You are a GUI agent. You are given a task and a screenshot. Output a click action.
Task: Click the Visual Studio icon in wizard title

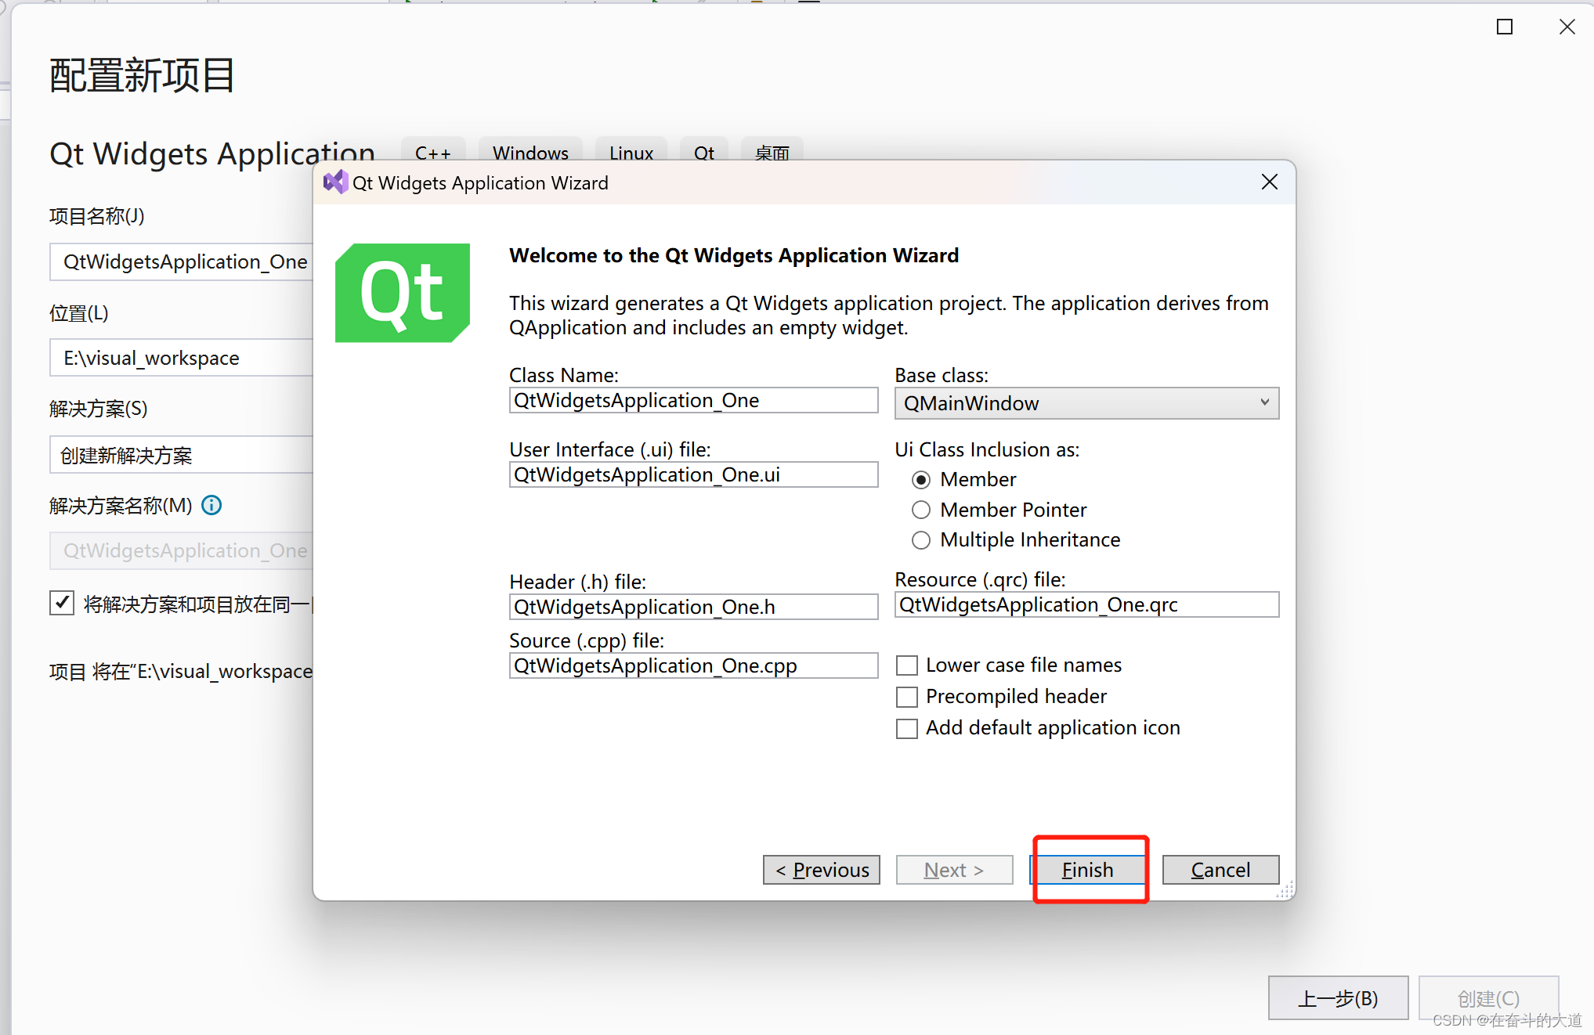pyautogui.click(x=335, y=182)
